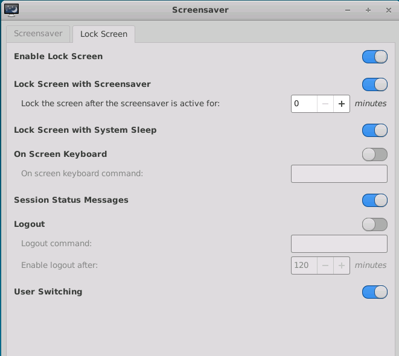Screen dimensions: 399x356
Task: Click the lock delay minutes number field
Action: [304, 104]
